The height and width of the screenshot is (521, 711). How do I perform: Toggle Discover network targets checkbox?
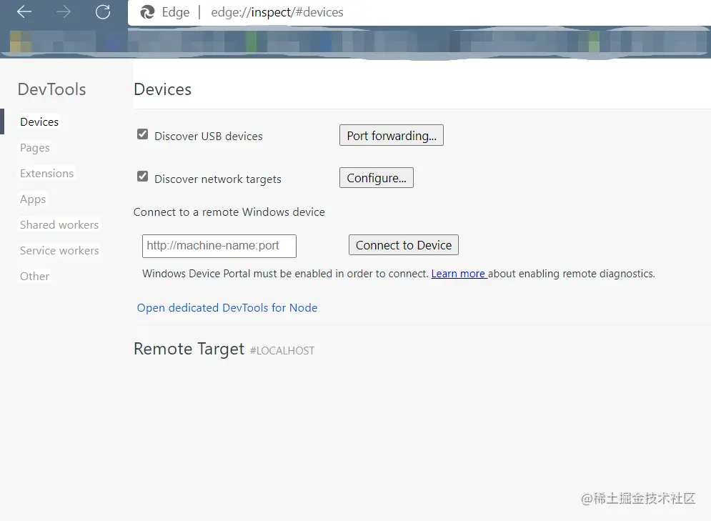(x=142, y=177)
